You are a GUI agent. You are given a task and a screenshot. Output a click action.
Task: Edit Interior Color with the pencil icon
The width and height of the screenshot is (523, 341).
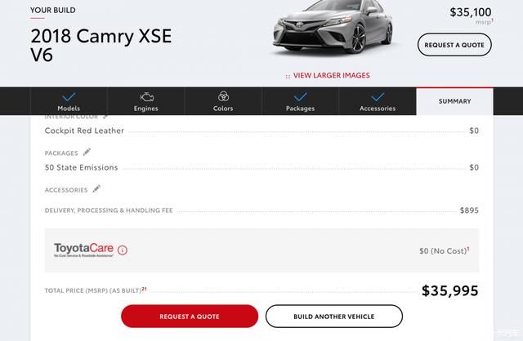[x=105, y=116]
